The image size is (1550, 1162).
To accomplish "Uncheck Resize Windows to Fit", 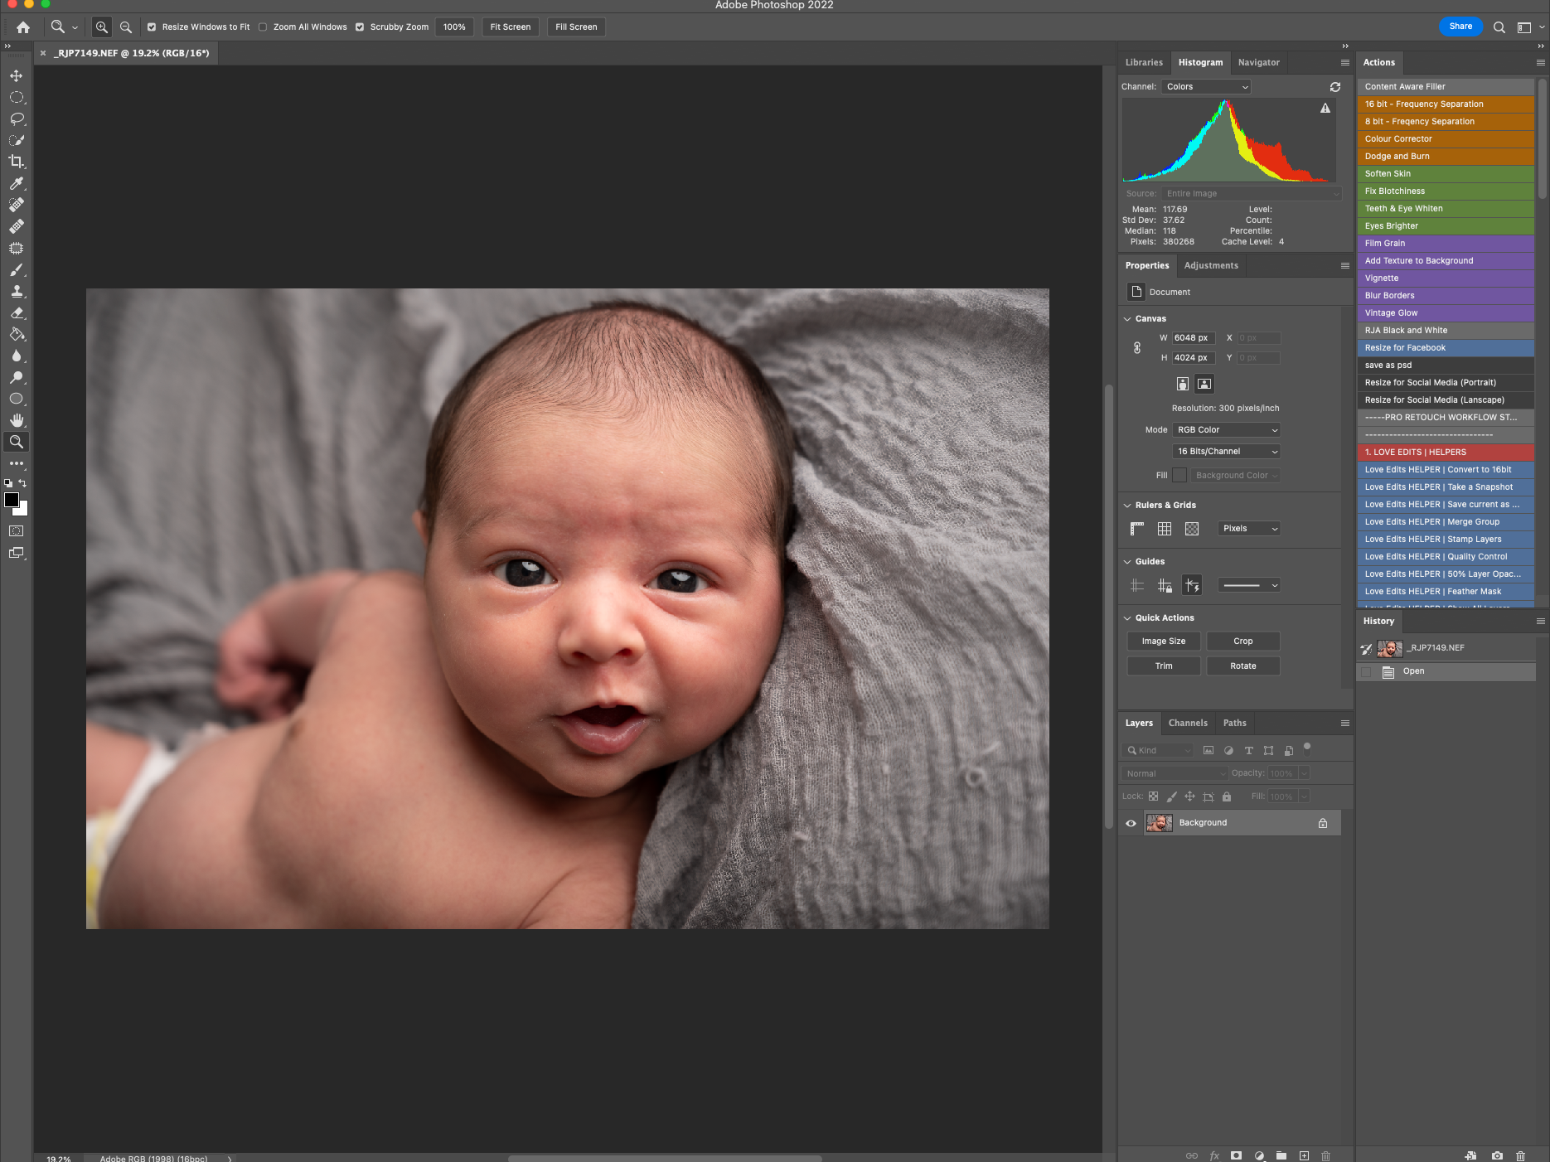I will tap(152, 27).
